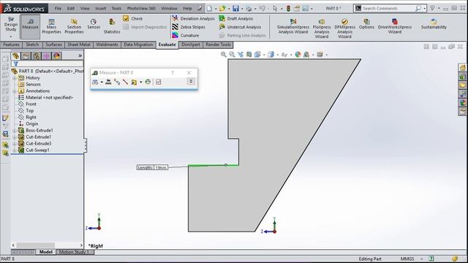Click Arc/Circle Measurements in Measure dialog
The height and width of the screenshot is (263, 468).
[95, 82]
